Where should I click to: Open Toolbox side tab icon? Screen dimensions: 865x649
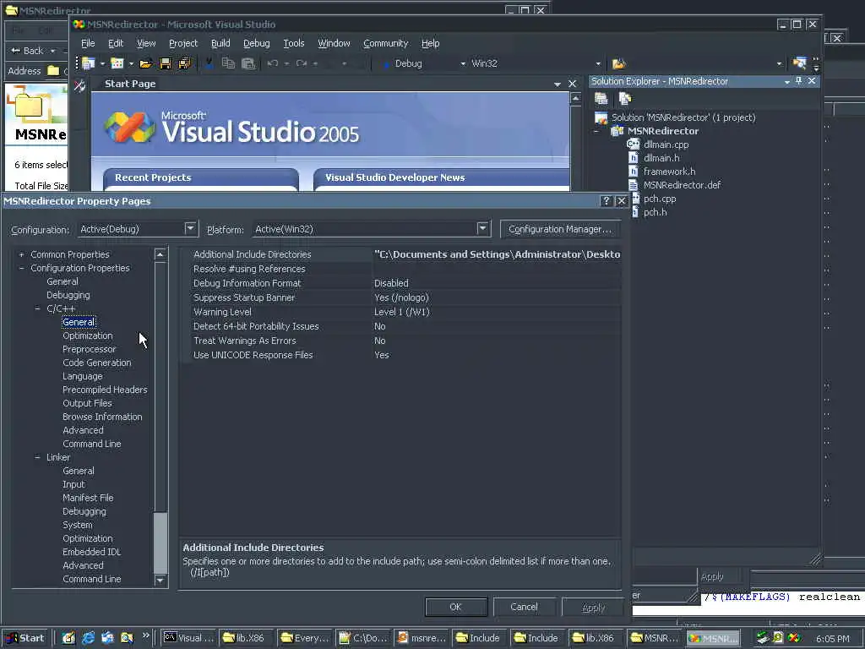[79, 85]
